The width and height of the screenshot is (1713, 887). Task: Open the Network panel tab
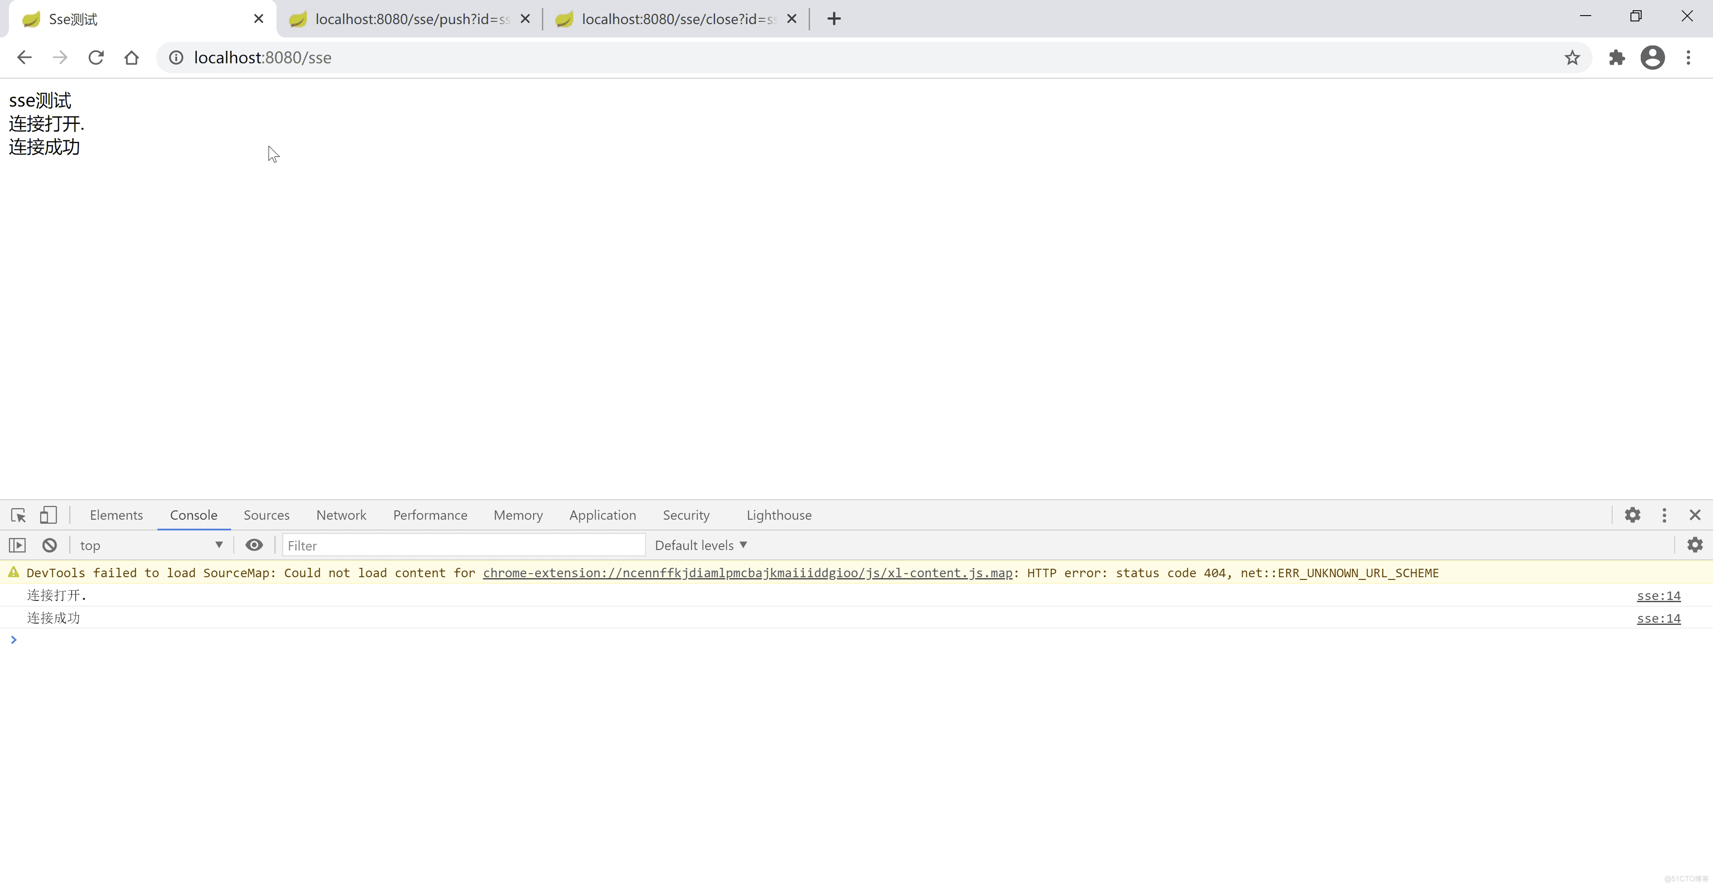(x=341, y=515)
